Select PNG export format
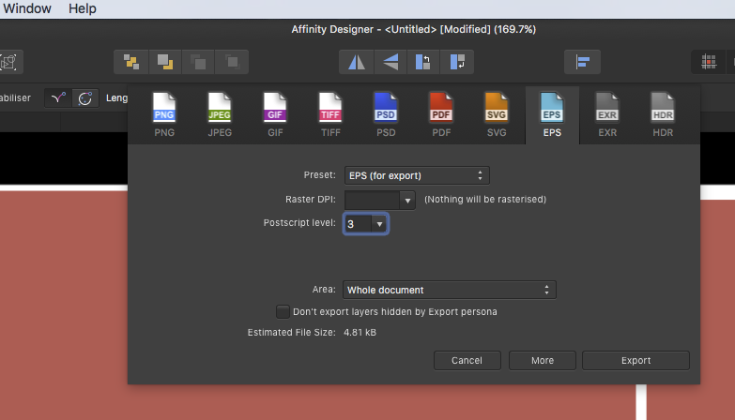Screen dimensions: 735x420 (164, 114)
